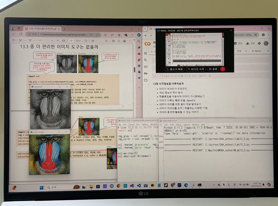This screenshot has height=206, width=278.
Task: Click the Colab 공유 share button
Action: [250, 43]
